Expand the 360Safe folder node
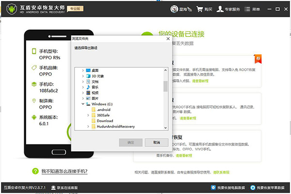This screenshot has height=194, width=291. tap(88, 115)
